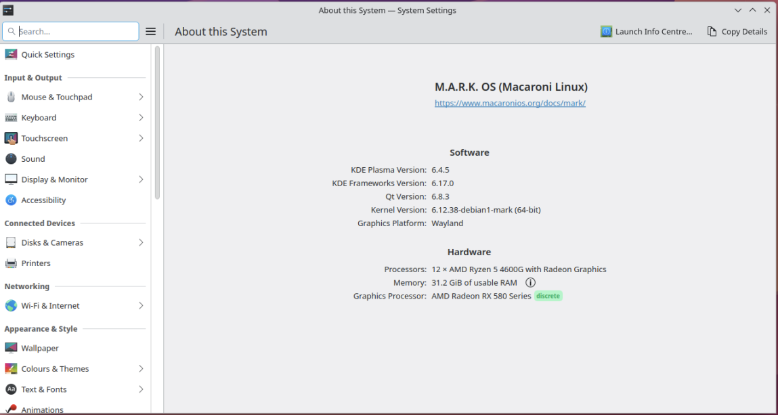Viewport: 778px width, 415px height.
Task: Open the Touchscreen settings entry
Action: (45, 139)
